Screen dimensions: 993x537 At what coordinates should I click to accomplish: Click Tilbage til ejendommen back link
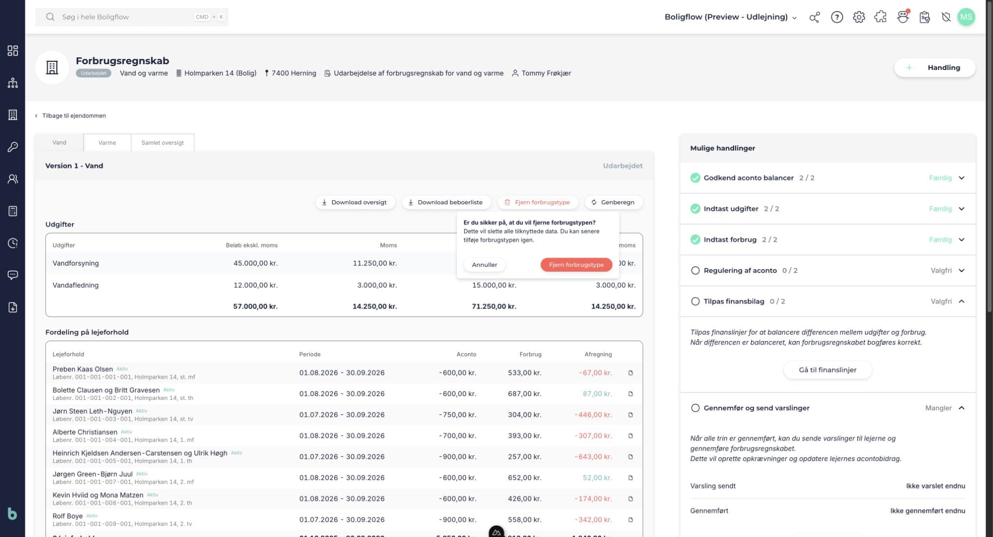(x=71, y=116)
